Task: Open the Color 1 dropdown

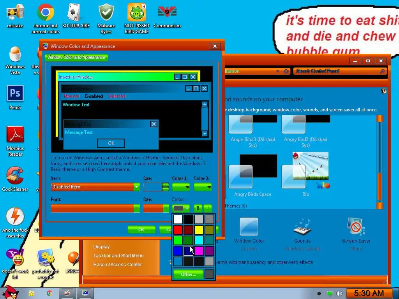Action: 181,187
